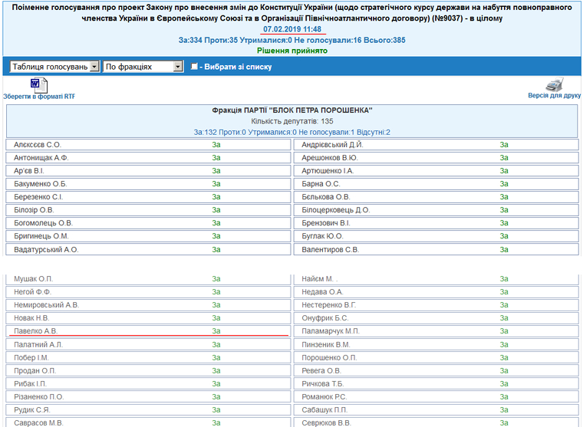Select deputy Найєм М. entry

tap(321, 279)
